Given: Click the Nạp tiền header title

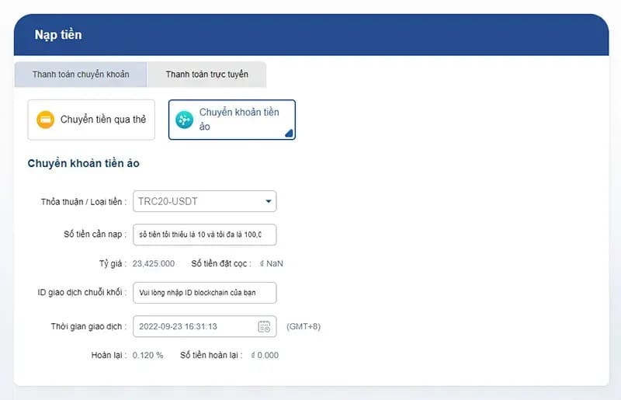Looking at the screenshot, I should (58, 35).
